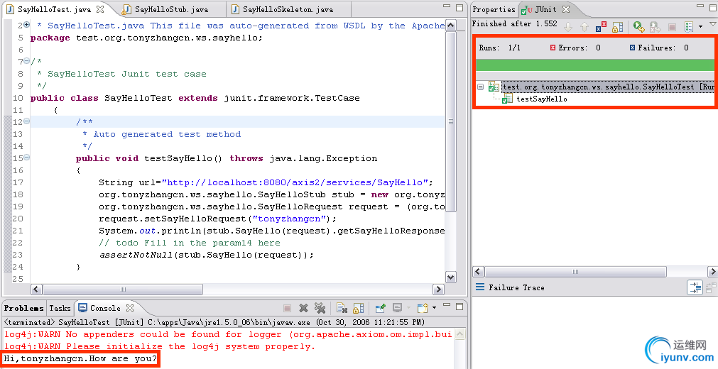Click JUnit tree horizontal scrollbar thumb

(575, 272)
